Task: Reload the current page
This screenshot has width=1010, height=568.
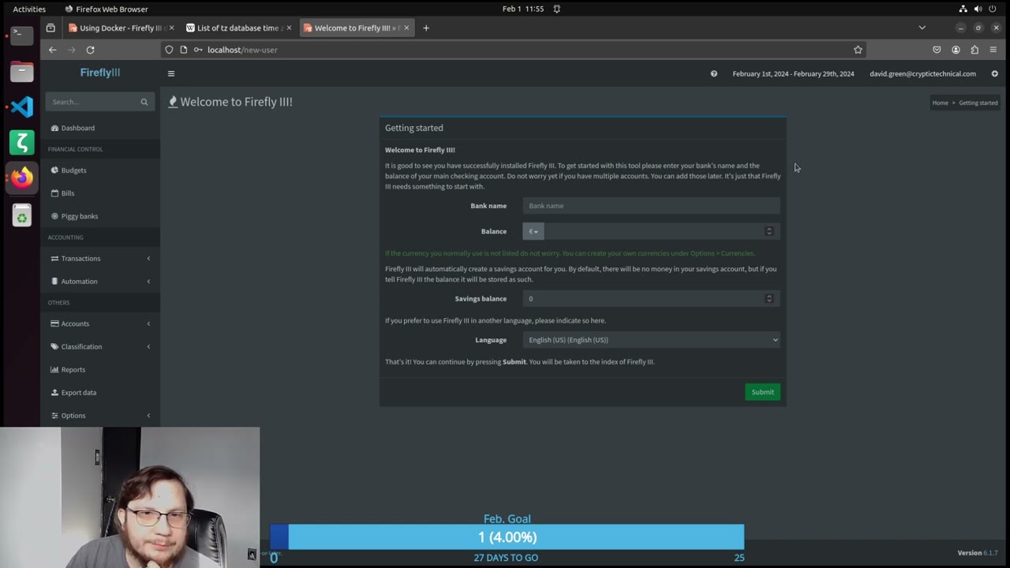Action: click(x=90, y=50)
